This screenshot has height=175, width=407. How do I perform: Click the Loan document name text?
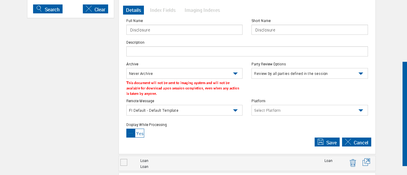tap(144, 161)
